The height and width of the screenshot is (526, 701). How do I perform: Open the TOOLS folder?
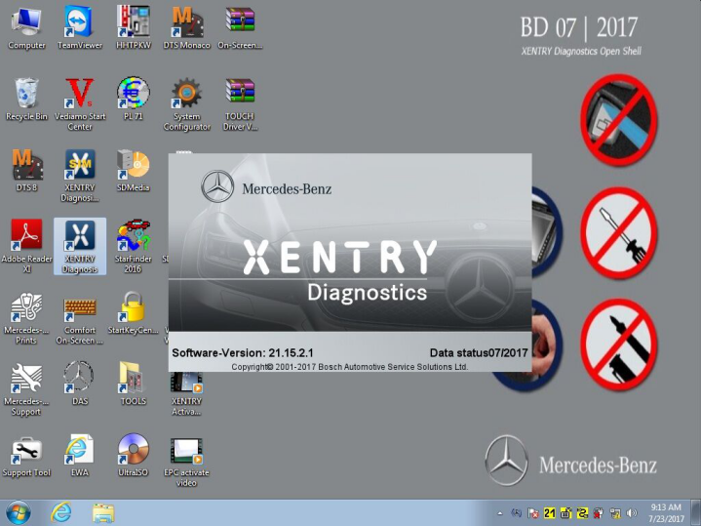(x=134, y=384)
